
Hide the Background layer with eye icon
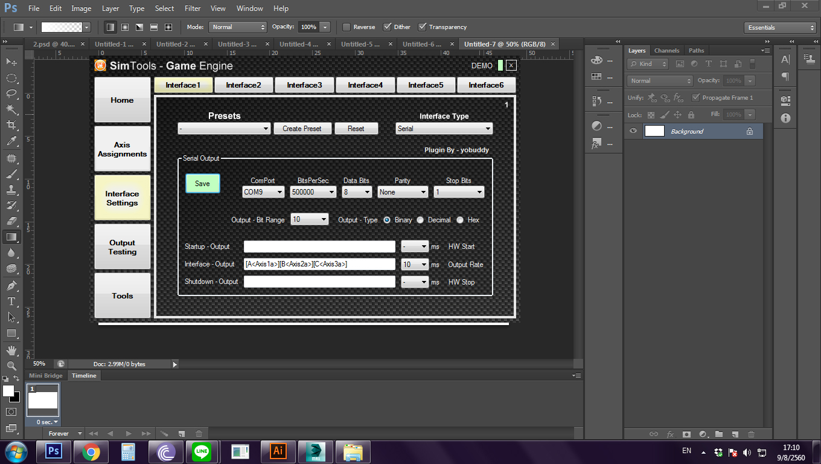click(x=633, y=131)
